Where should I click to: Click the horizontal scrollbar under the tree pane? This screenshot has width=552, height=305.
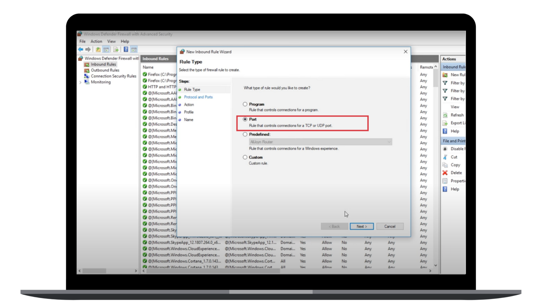(108, 271)
